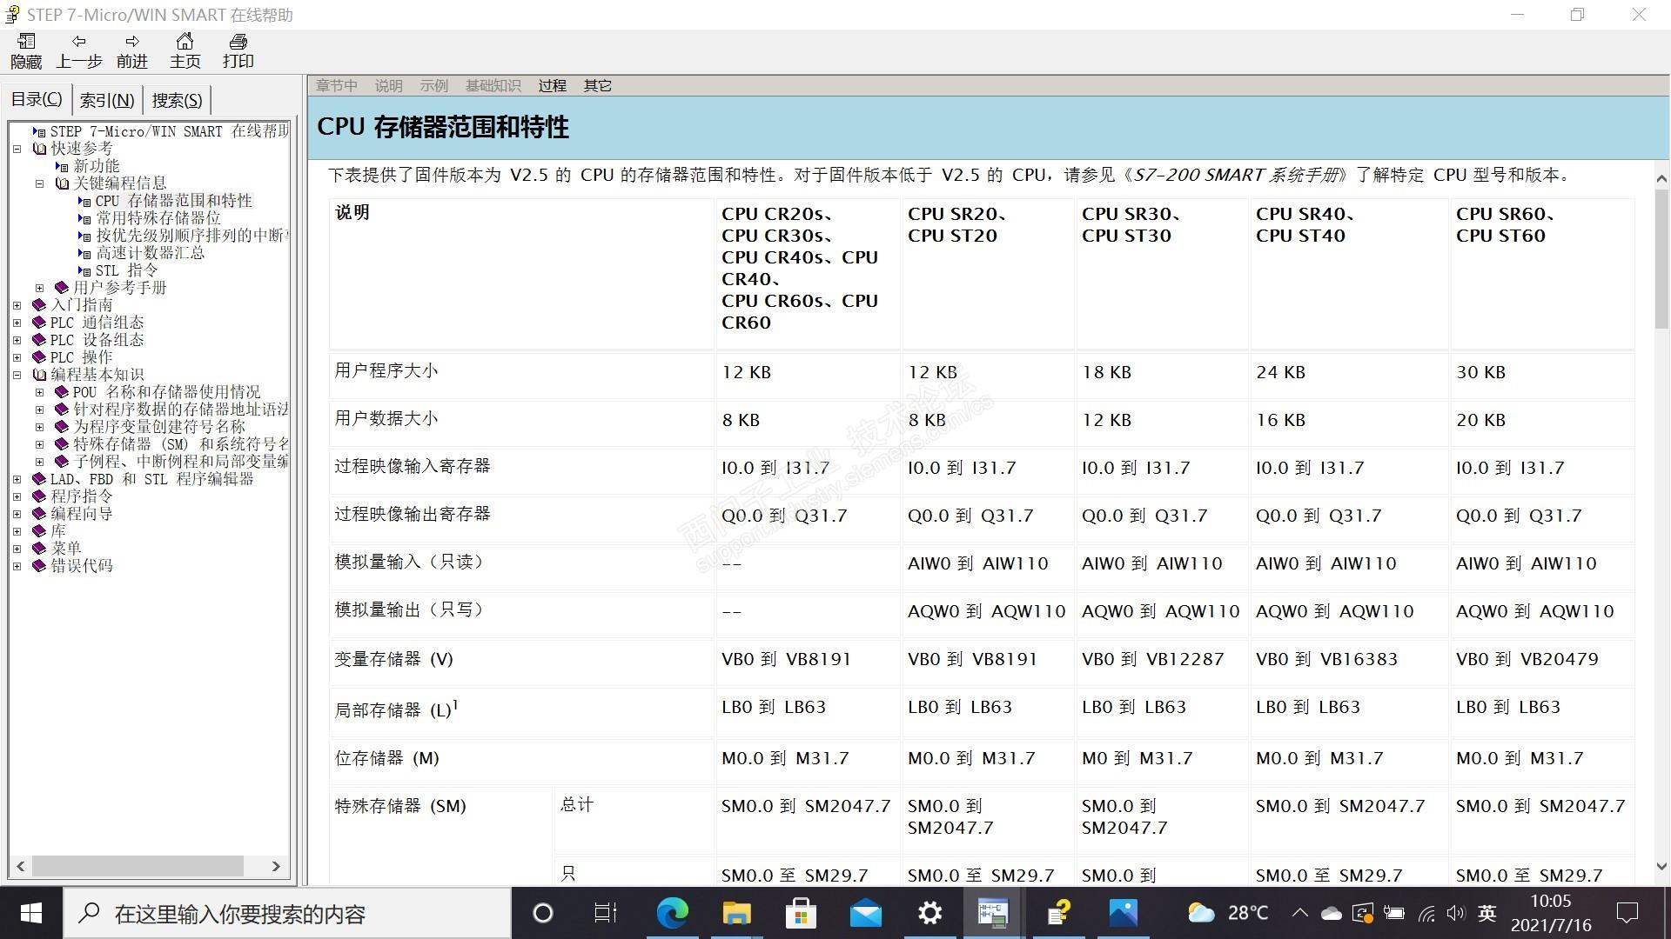The width and height of the screenshot is (1671, 939).
Task: Click the 过程 link in header bar
Action: tap(552, 85)
